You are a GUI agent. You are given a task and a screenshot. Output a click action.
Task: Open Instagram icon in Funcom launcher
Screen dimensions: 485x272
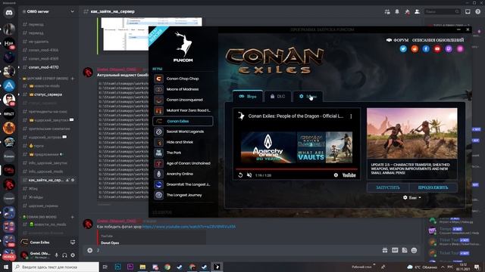(x=460, y=48)
